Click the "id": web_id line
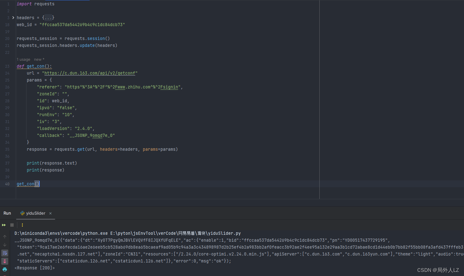This screenshot has width=464, height=276. coord(53,101)
